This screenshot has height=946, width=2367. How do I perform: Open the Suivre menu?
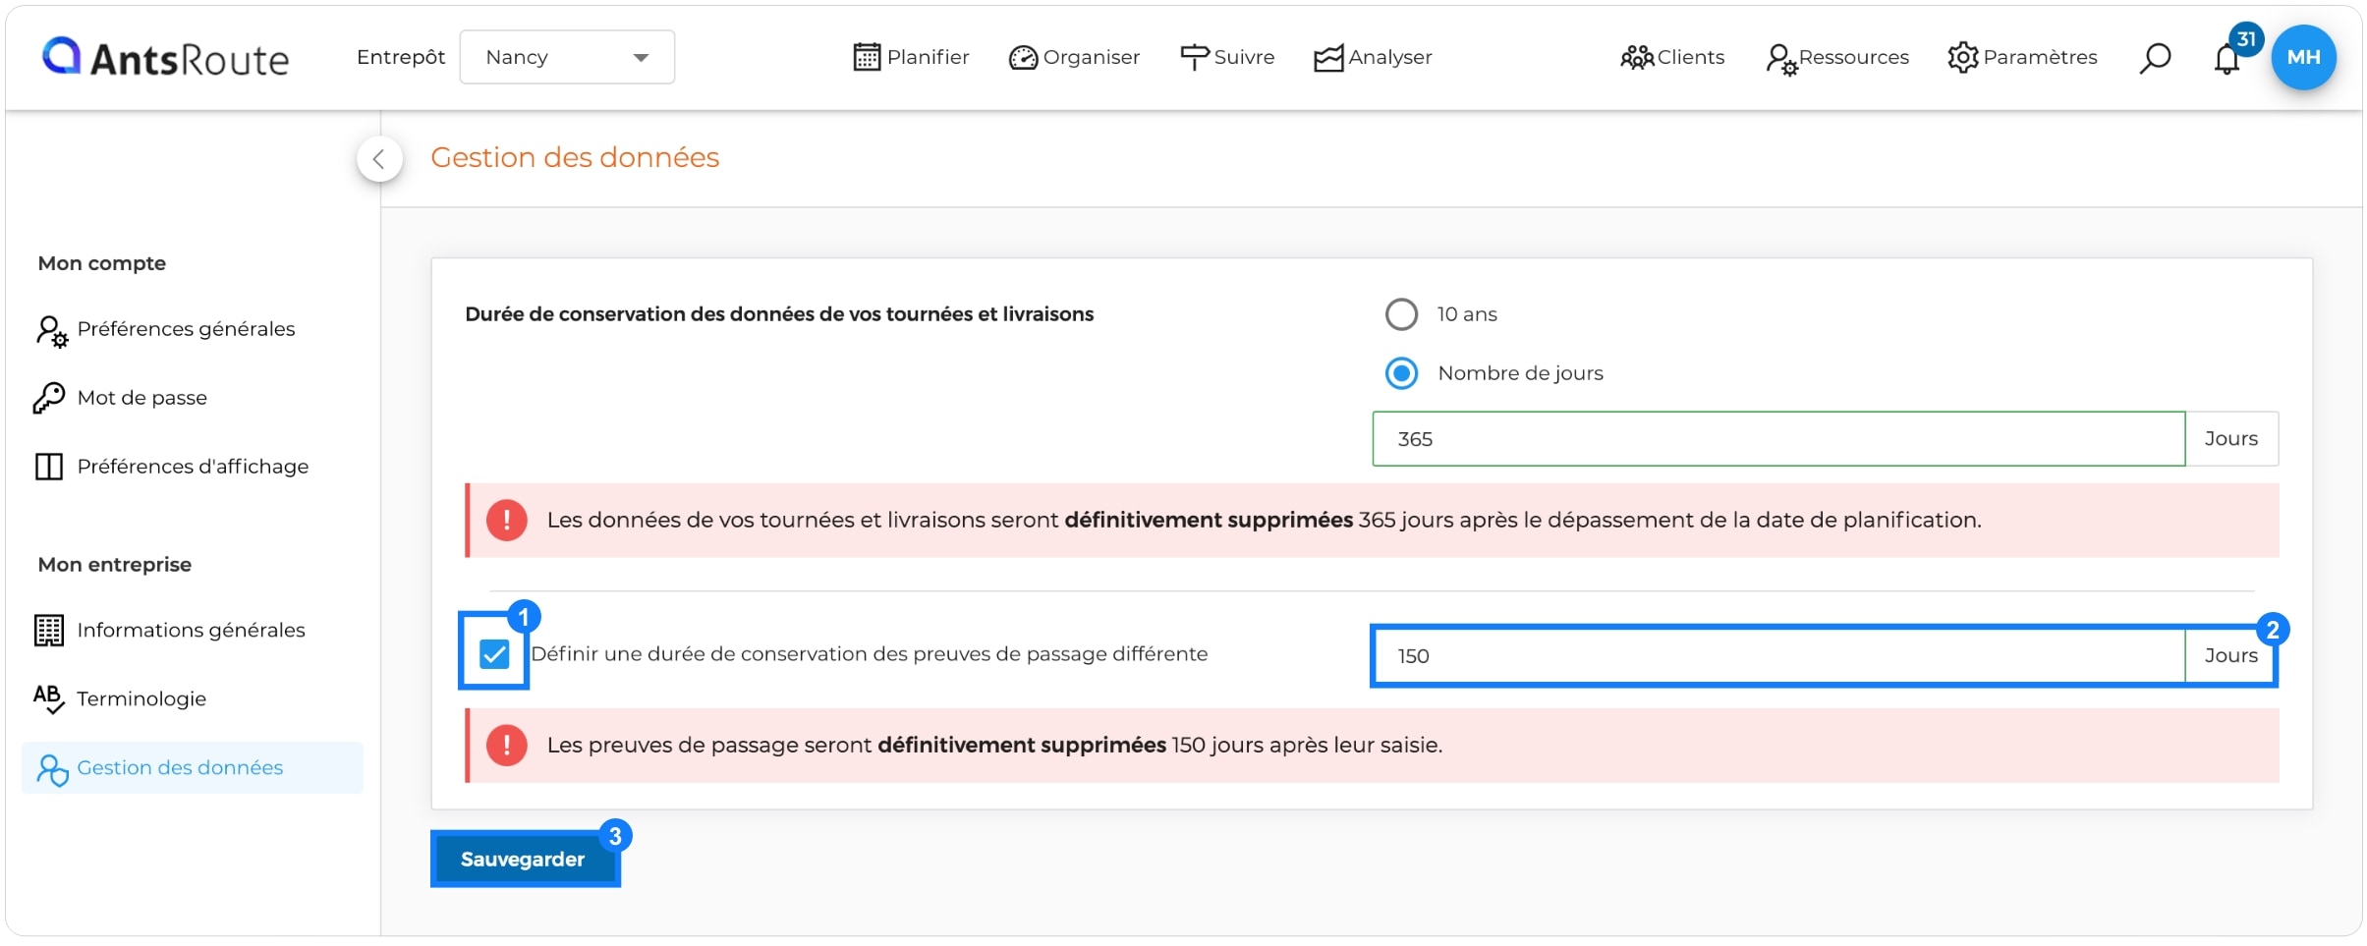1244,57
